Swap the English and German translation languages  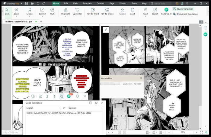64,108
